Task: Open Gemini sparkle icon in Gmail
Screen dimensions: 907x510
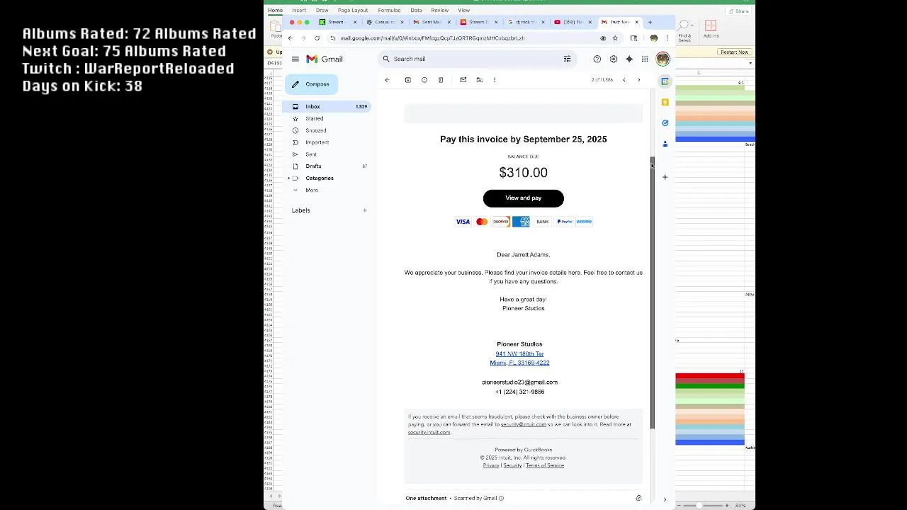Action: 629,59
